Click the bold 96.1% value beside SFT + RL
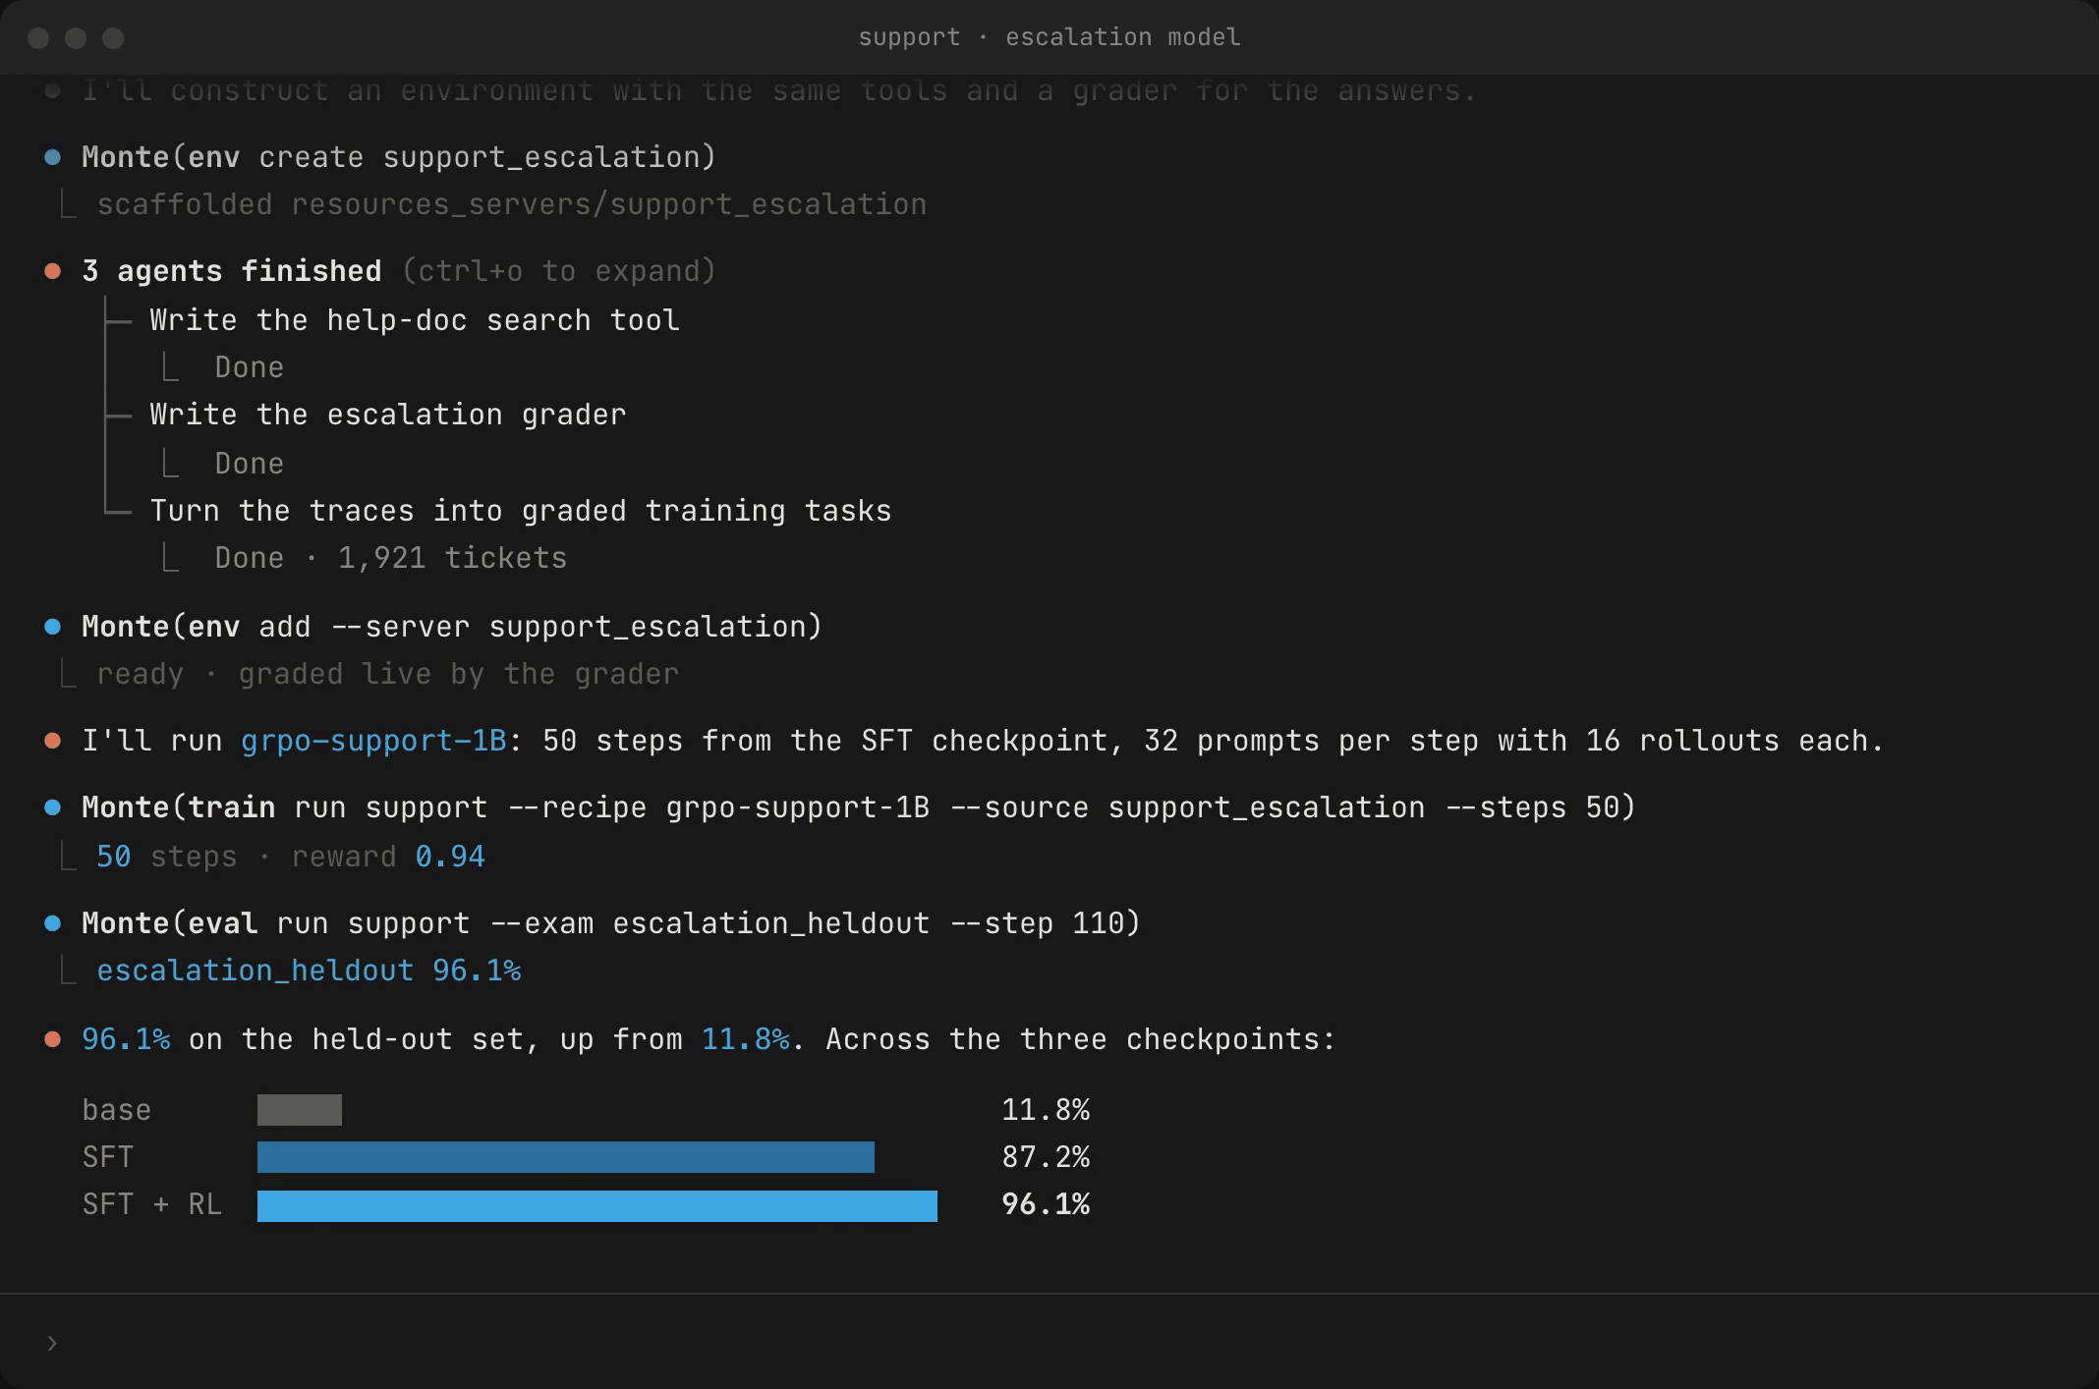This screenshot has width=2099, height=1389. coord(1046,1204)
